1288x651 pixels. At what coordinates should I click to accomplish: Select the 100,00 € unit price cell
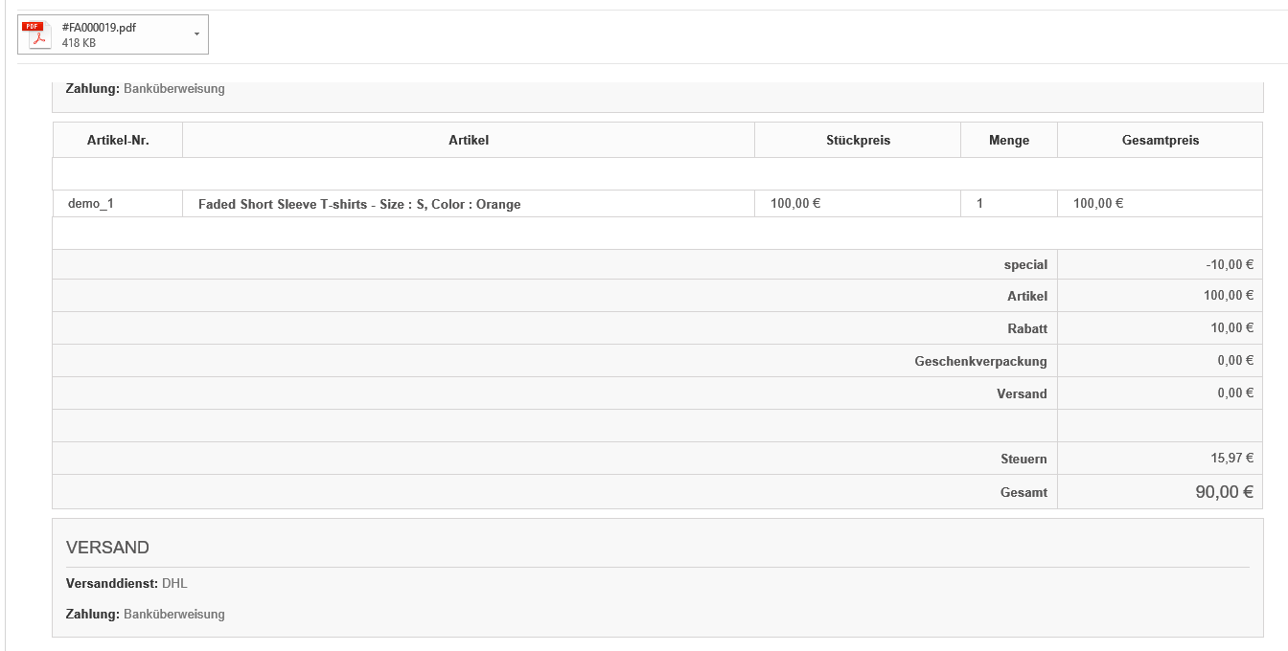click(x=858, y=203)
